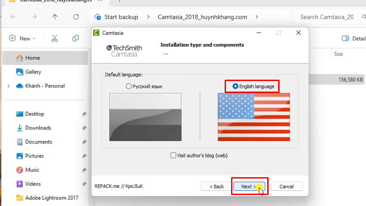The image size is (366, 206).
Task: Click the Up arrow navigation icon
Action: pyautogui.click(x=55, y=17)
